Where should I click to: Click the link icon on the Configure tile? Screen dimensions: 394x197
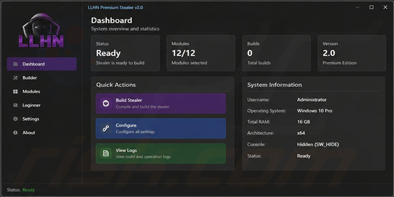[x=106, y=128]
